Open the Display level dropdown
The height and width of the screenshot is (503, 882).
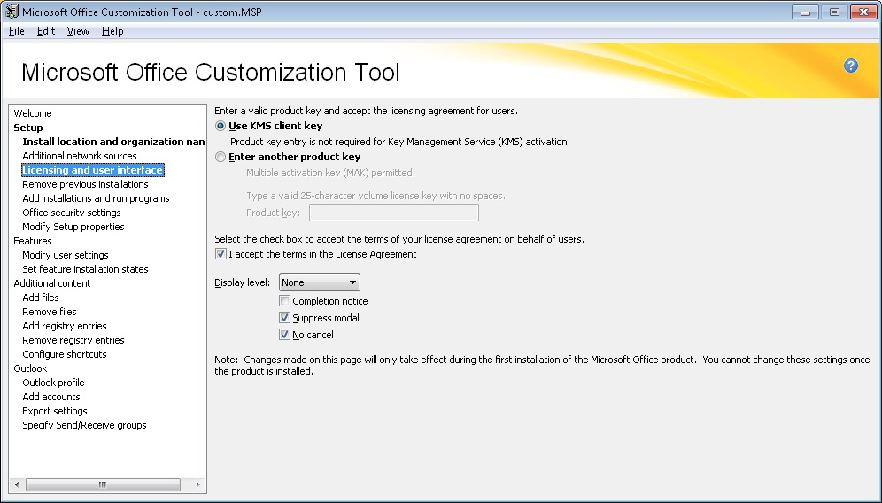(x=320, y=282)
